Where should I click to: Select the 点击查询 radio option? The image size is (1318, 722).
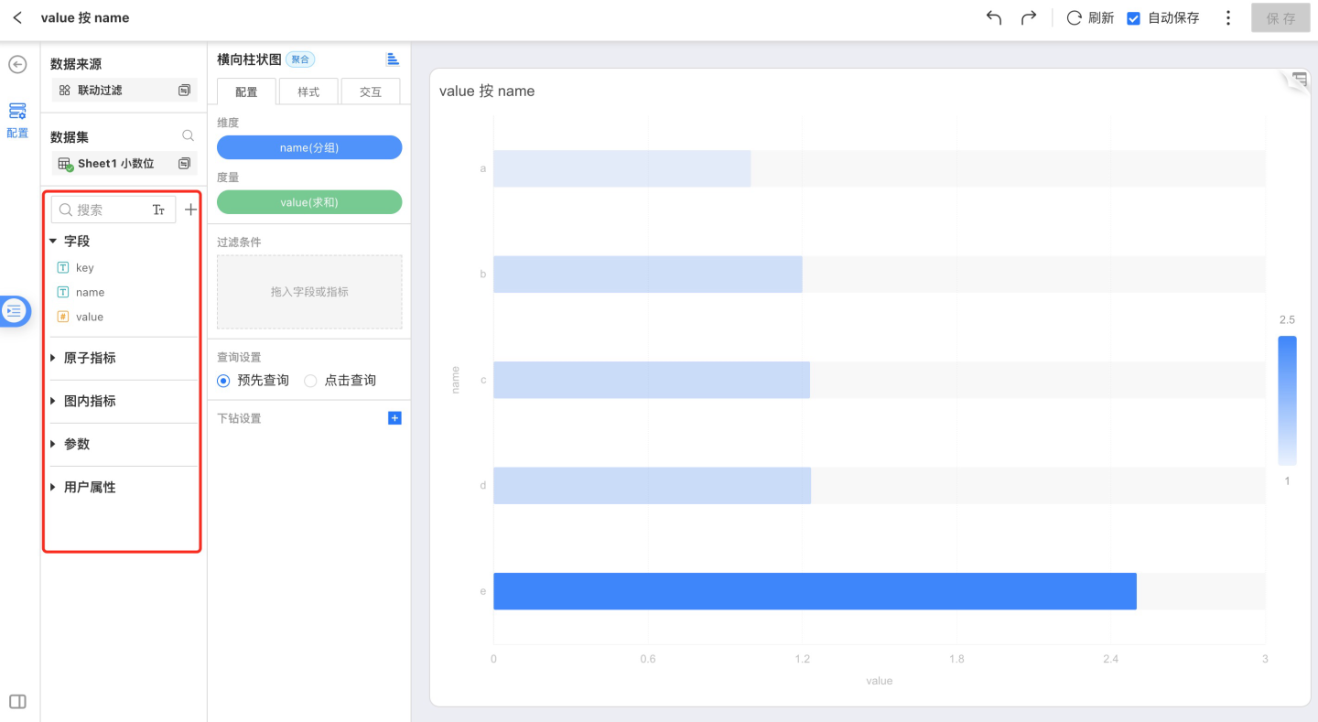pyautogui.click(x=311, y=381)
